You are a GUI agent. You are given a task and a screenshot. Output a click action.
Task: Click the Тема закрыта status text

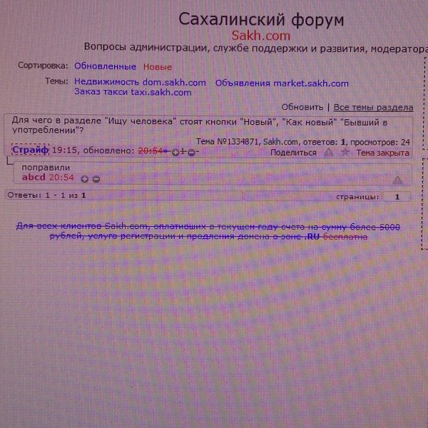coord(382,153)
